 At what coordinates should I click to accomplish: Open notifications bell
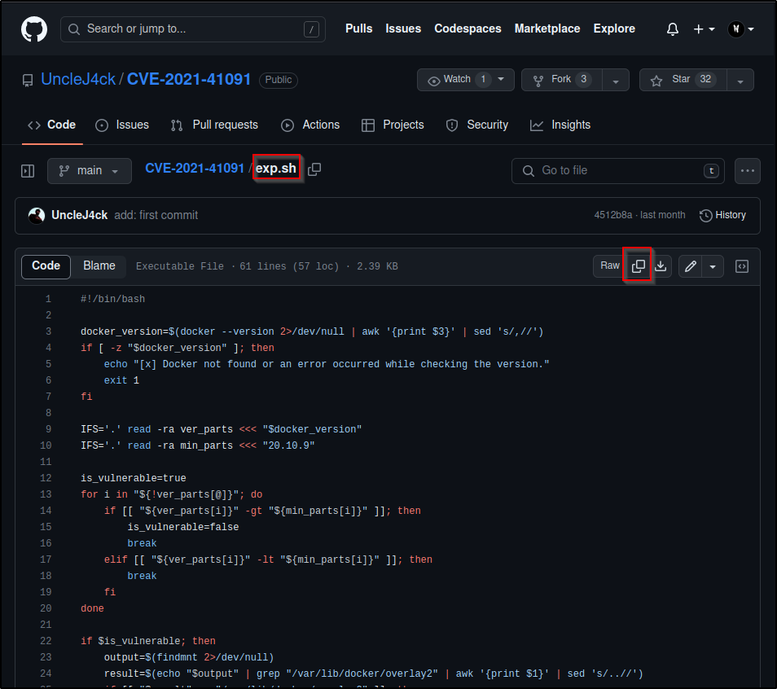click(672, 29)
